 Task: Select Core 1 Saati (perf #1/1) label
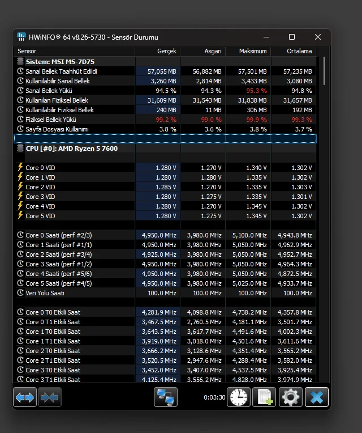click(59, 245)
